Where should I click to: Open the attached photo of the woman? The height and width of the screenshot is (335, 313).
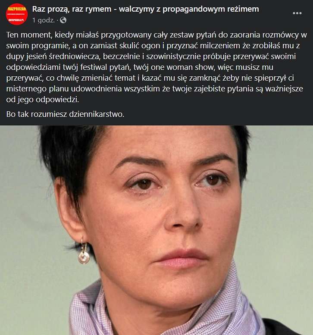(x=156, y=230)
